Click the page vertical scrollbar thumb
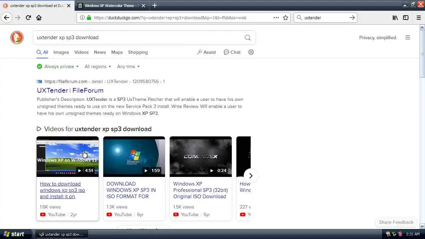Viewport: 425px width, 239px height. click(x=422, y=54)
